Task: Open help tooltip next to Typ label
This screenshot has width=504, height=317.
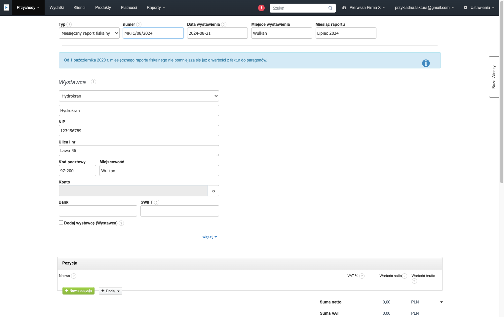Action: (x=69, y=24)
